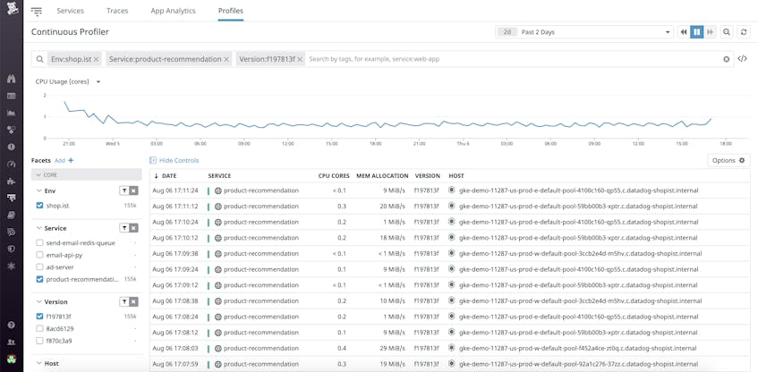Click the Datadog logo at top left

click(12, 9)
